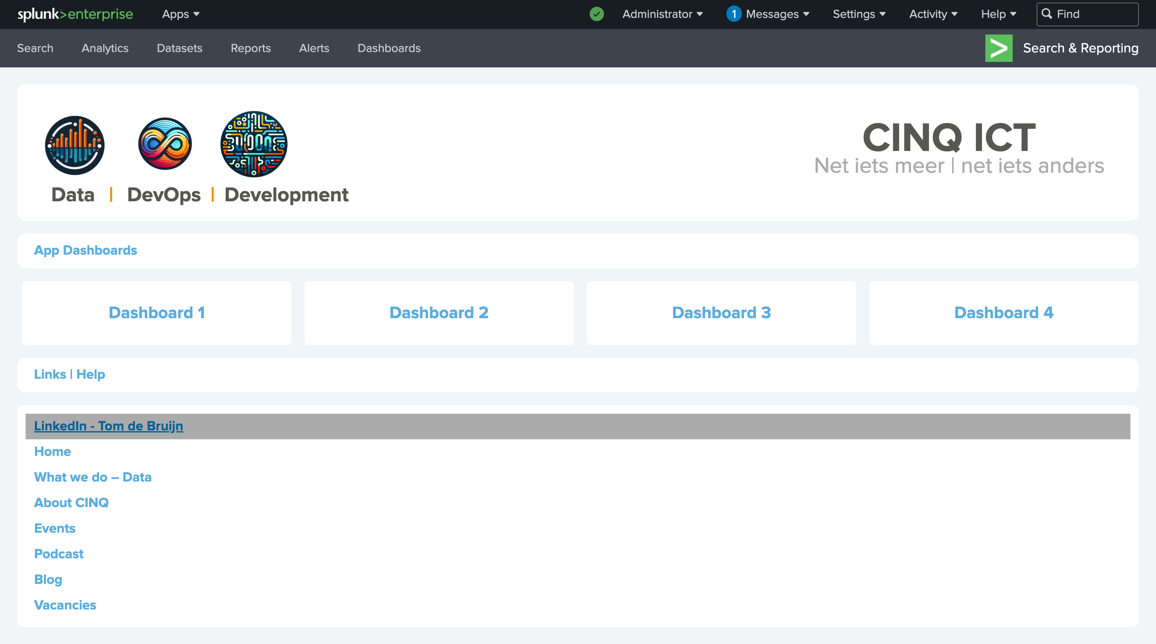Follow the LinkedIn - Tom de Bruijn link
Screen dimensions: 1156x644
(108, 426)
